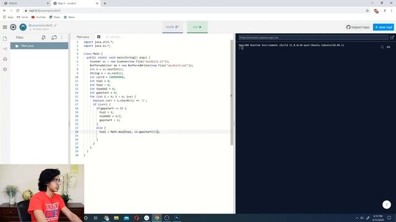Image resolution: width=396 pixels, height=222 pixels.
Task: Click the repl web URL field above the console
Action: coord(313,38)
